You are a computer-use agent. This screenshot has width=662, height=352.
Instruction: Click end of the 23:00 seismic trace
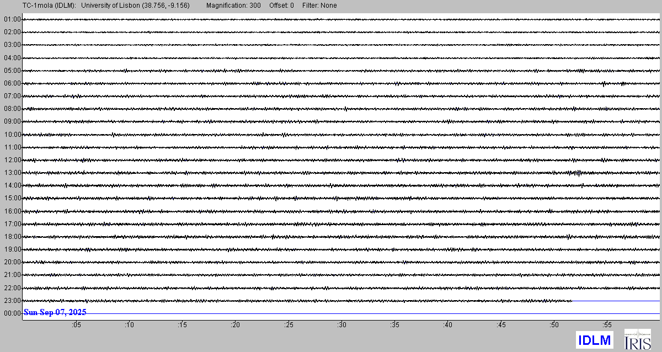571,301
